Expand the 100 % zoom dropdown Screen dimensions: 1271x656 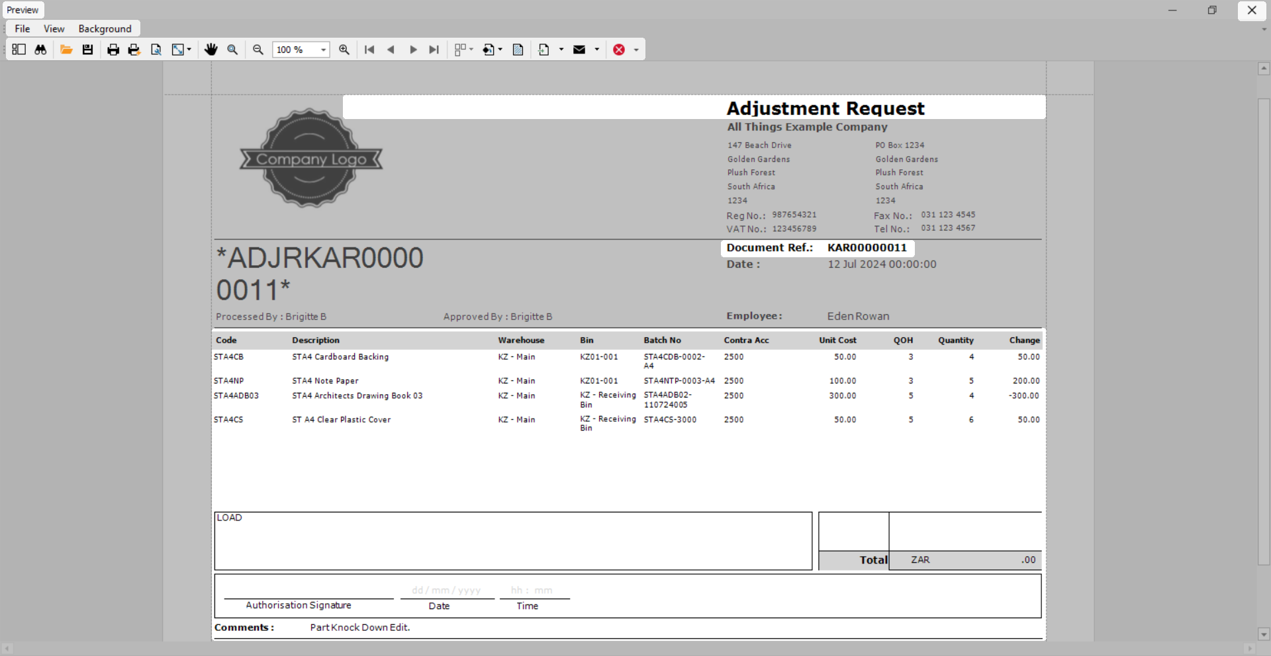pos(323,50)
